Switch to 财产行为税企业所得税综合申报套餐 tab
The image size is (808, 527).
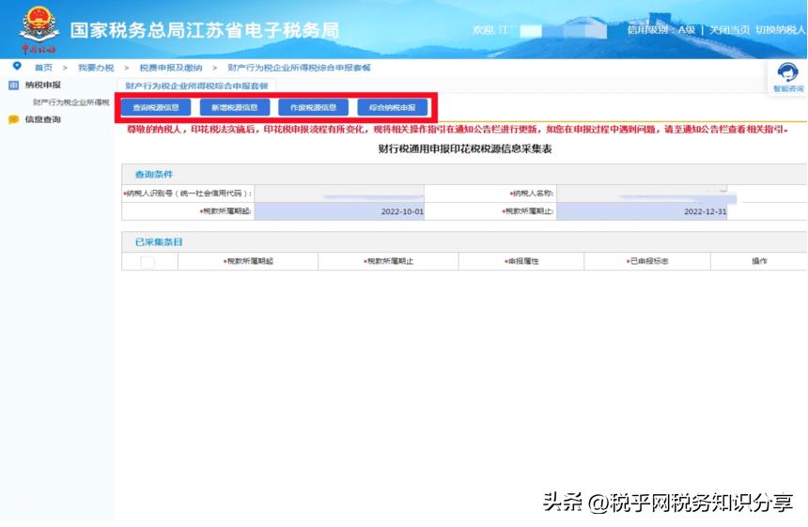[x=196, y=86]
